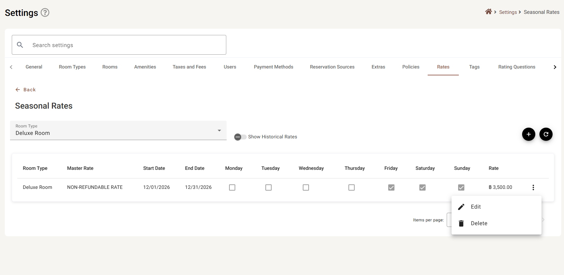Open the Rating Questions tab
This screenshot has width=564, height=275.
517,67
